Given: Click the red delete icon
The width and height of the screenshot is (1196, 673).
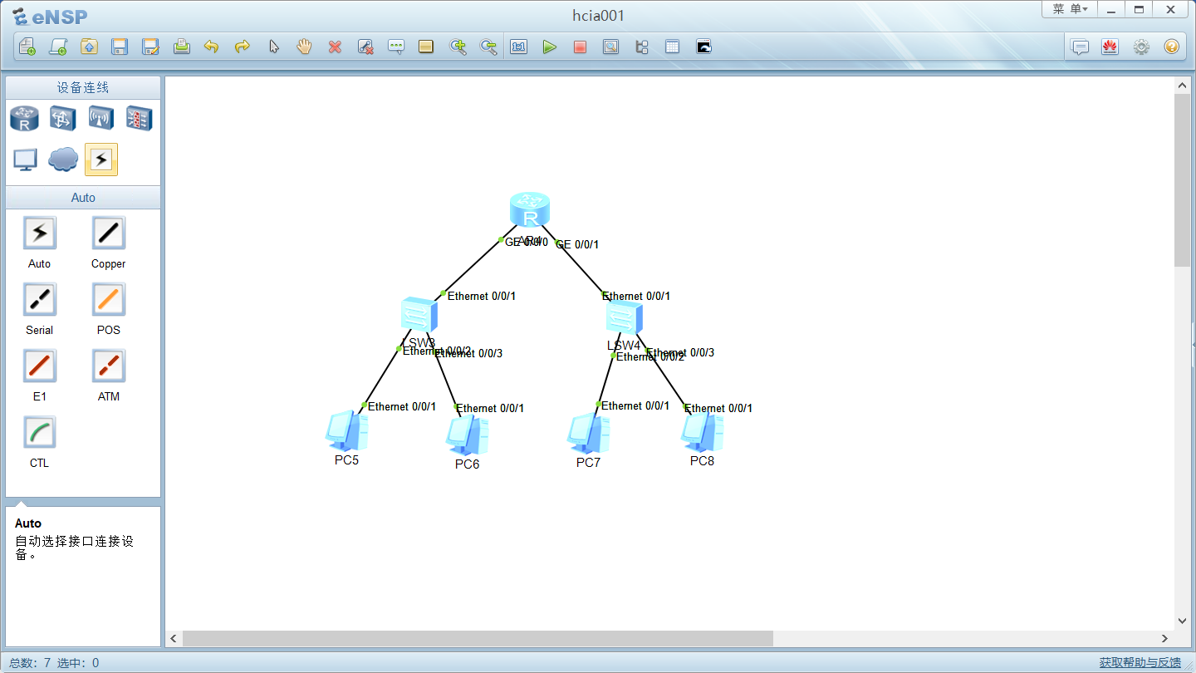Looking at the screenshot, I should (335, 47).
